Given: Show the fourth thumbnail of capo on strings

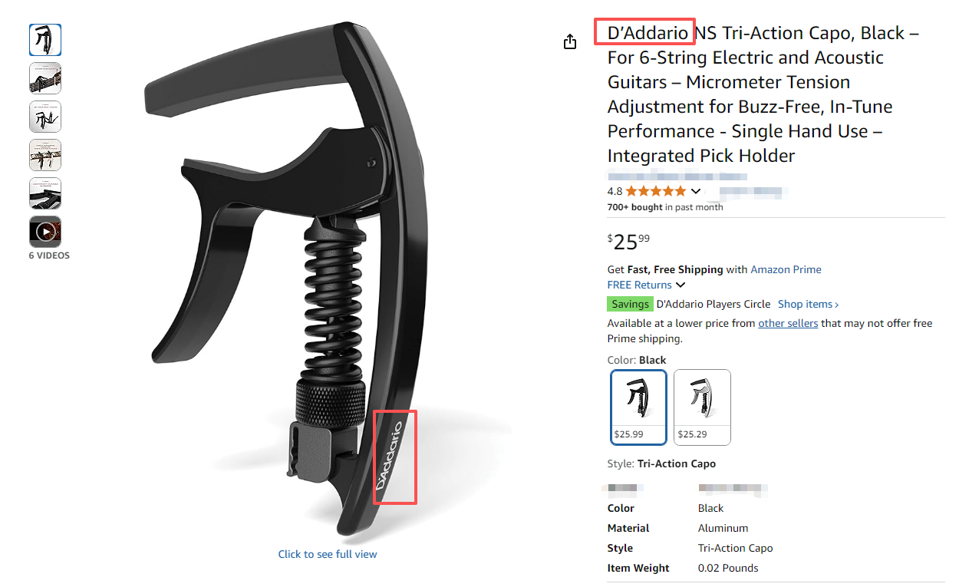Looking at the screenshot, I should [x=45, y=155].
